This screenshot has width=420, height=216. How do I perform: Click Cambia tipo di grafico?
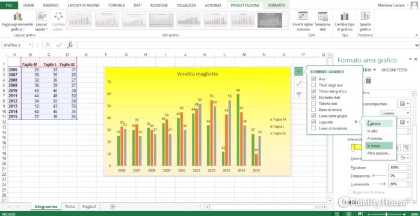pos(344,22)
